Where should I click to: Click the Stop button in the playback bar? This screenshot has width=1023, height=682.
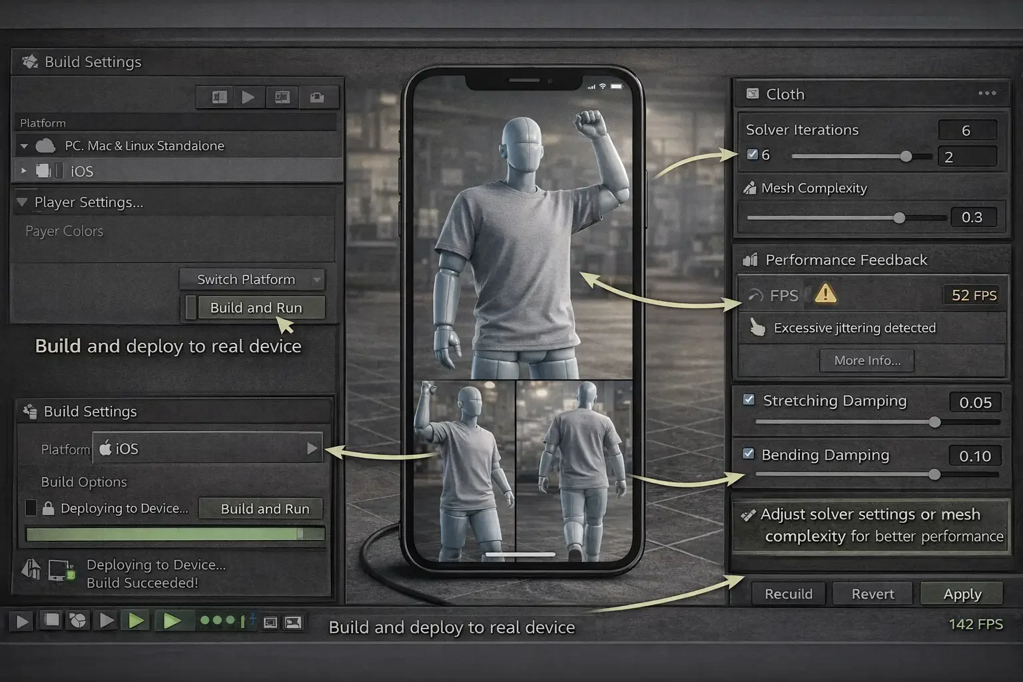coord(51,620)
